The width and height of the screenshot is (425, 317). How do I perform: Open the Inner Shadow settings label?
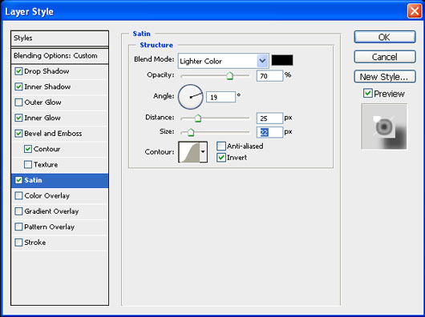coord(47,86)
